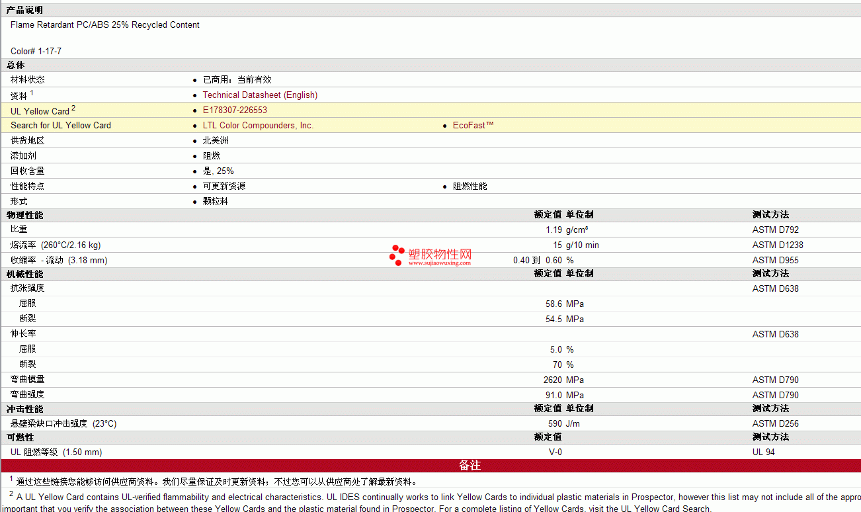The image size is (861, 512).
Task: Select the 收缩率 - 流动 (3.18 mm) label
Action: tap(59, 261)
